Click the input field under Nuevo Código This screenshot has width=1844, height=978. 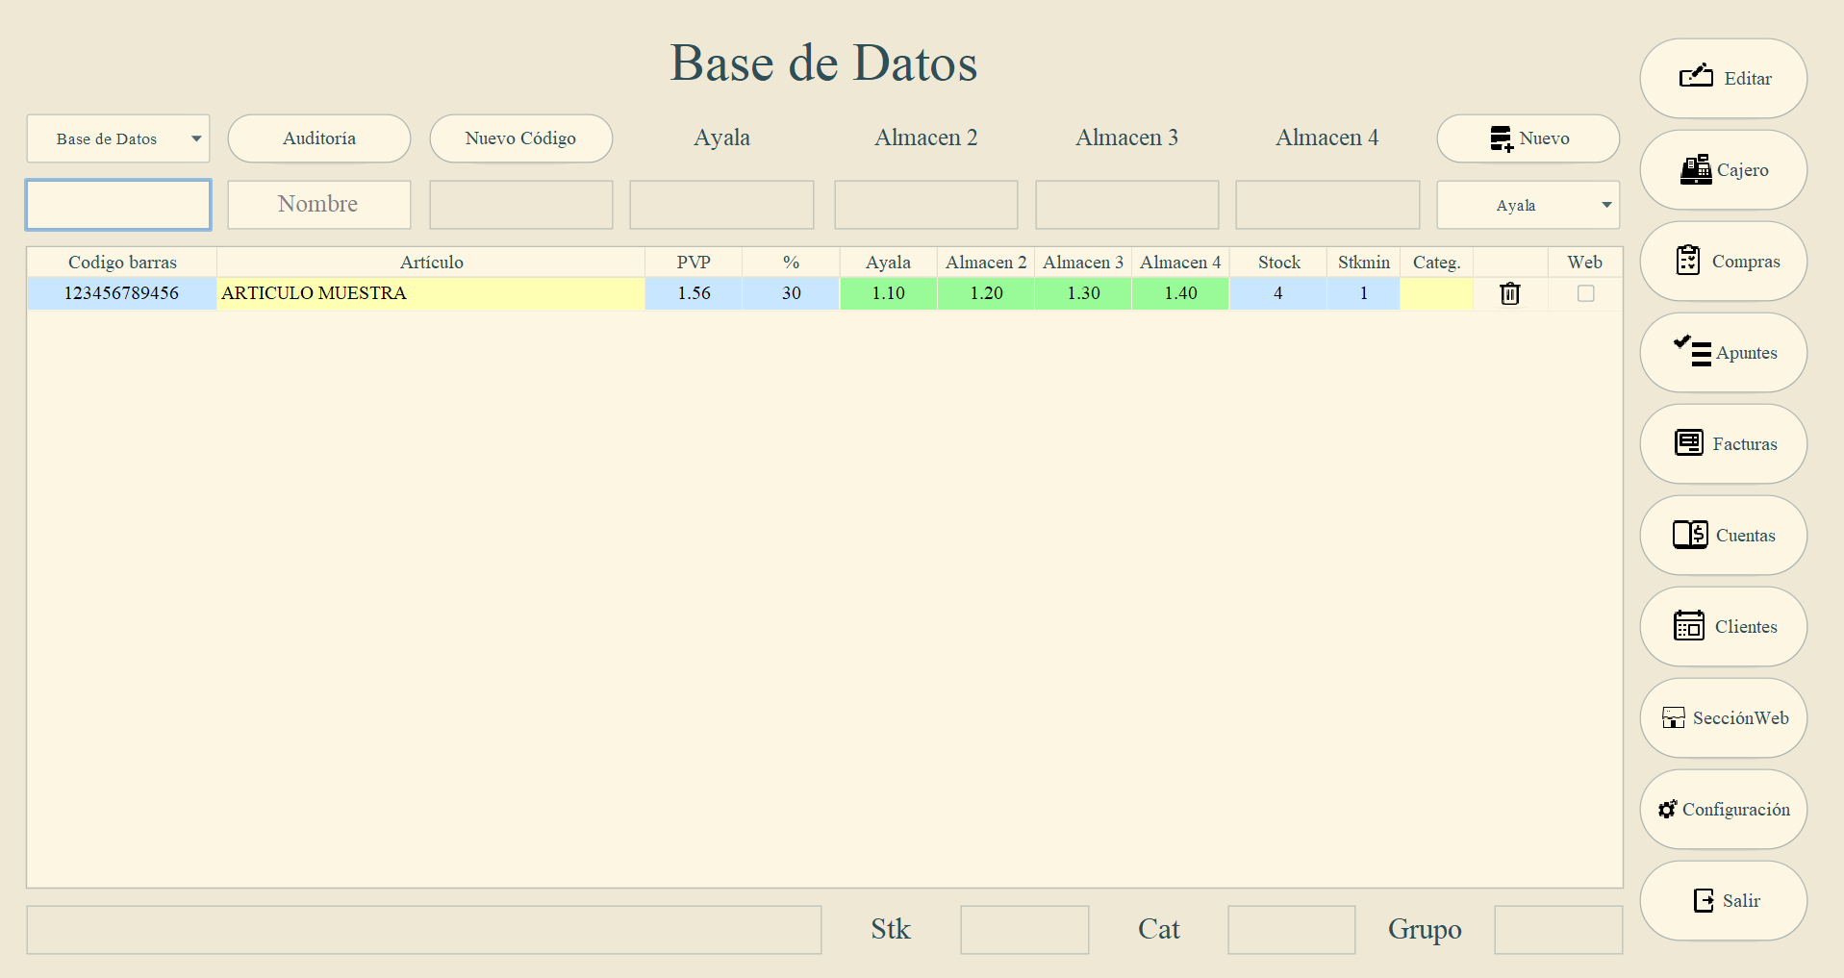(x=521, y=205)
